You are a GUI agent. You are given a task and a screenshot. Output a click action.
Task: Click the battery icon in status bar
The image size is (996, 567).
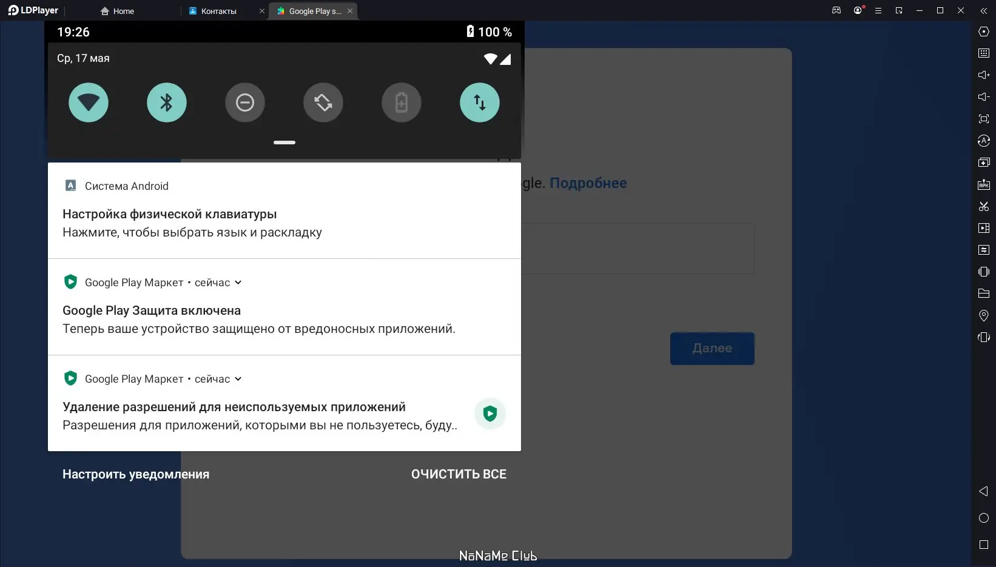tap(470, 32)
